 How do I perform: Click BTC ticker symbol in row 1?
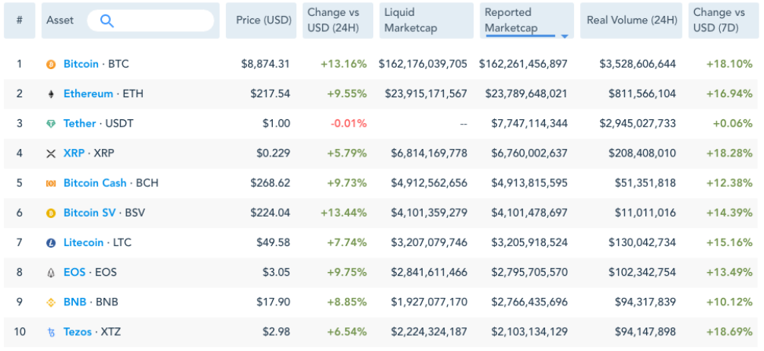(119, 64)
